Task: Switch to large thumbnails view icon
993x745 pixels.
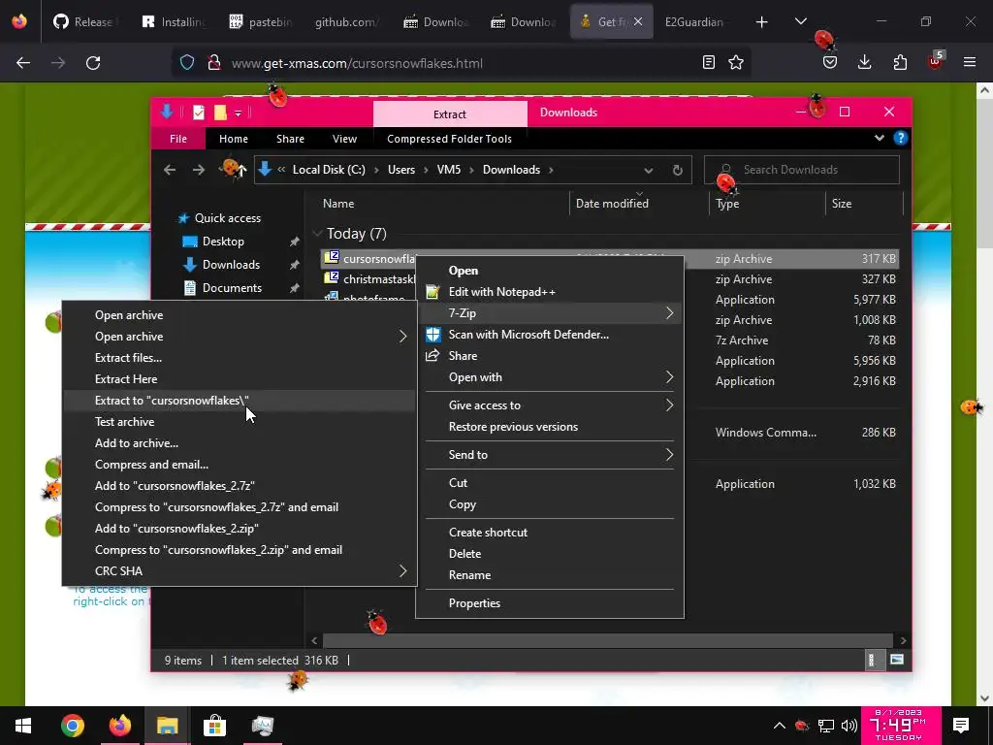Action: (x=896, y=660)
